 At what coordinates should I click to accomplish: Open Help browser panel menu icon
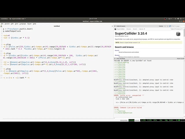click(115, 26)
